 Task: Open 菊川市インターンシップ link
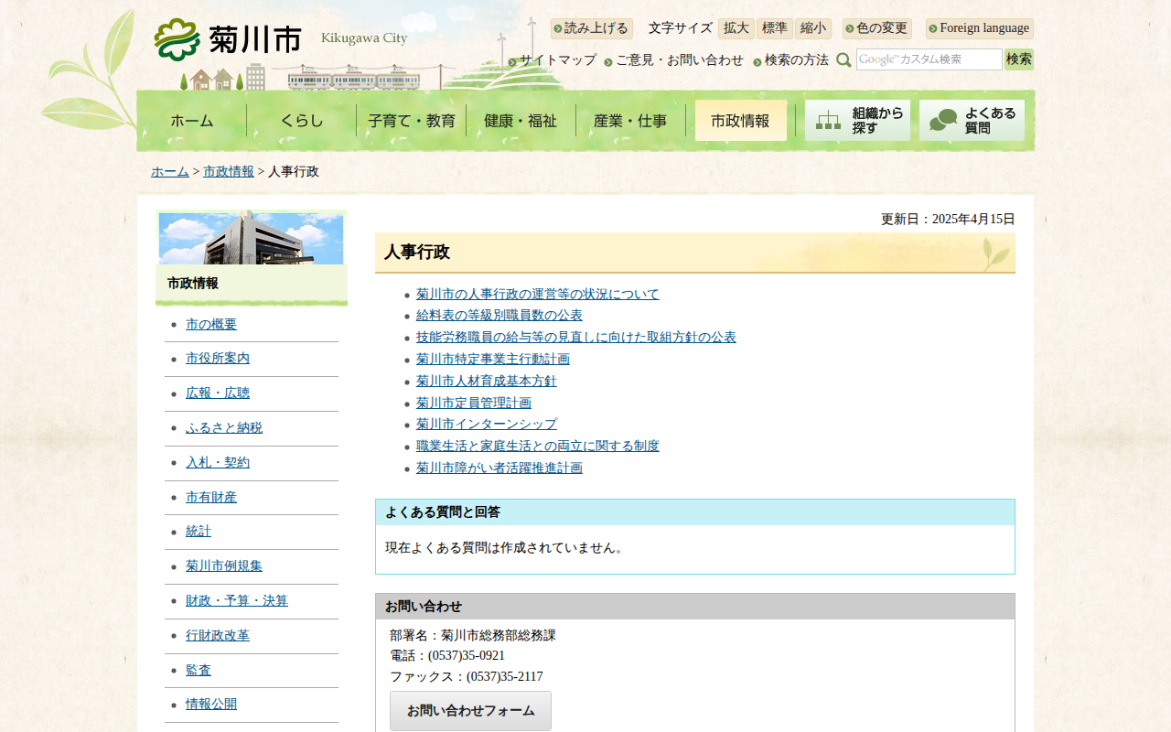click(486, 425)
